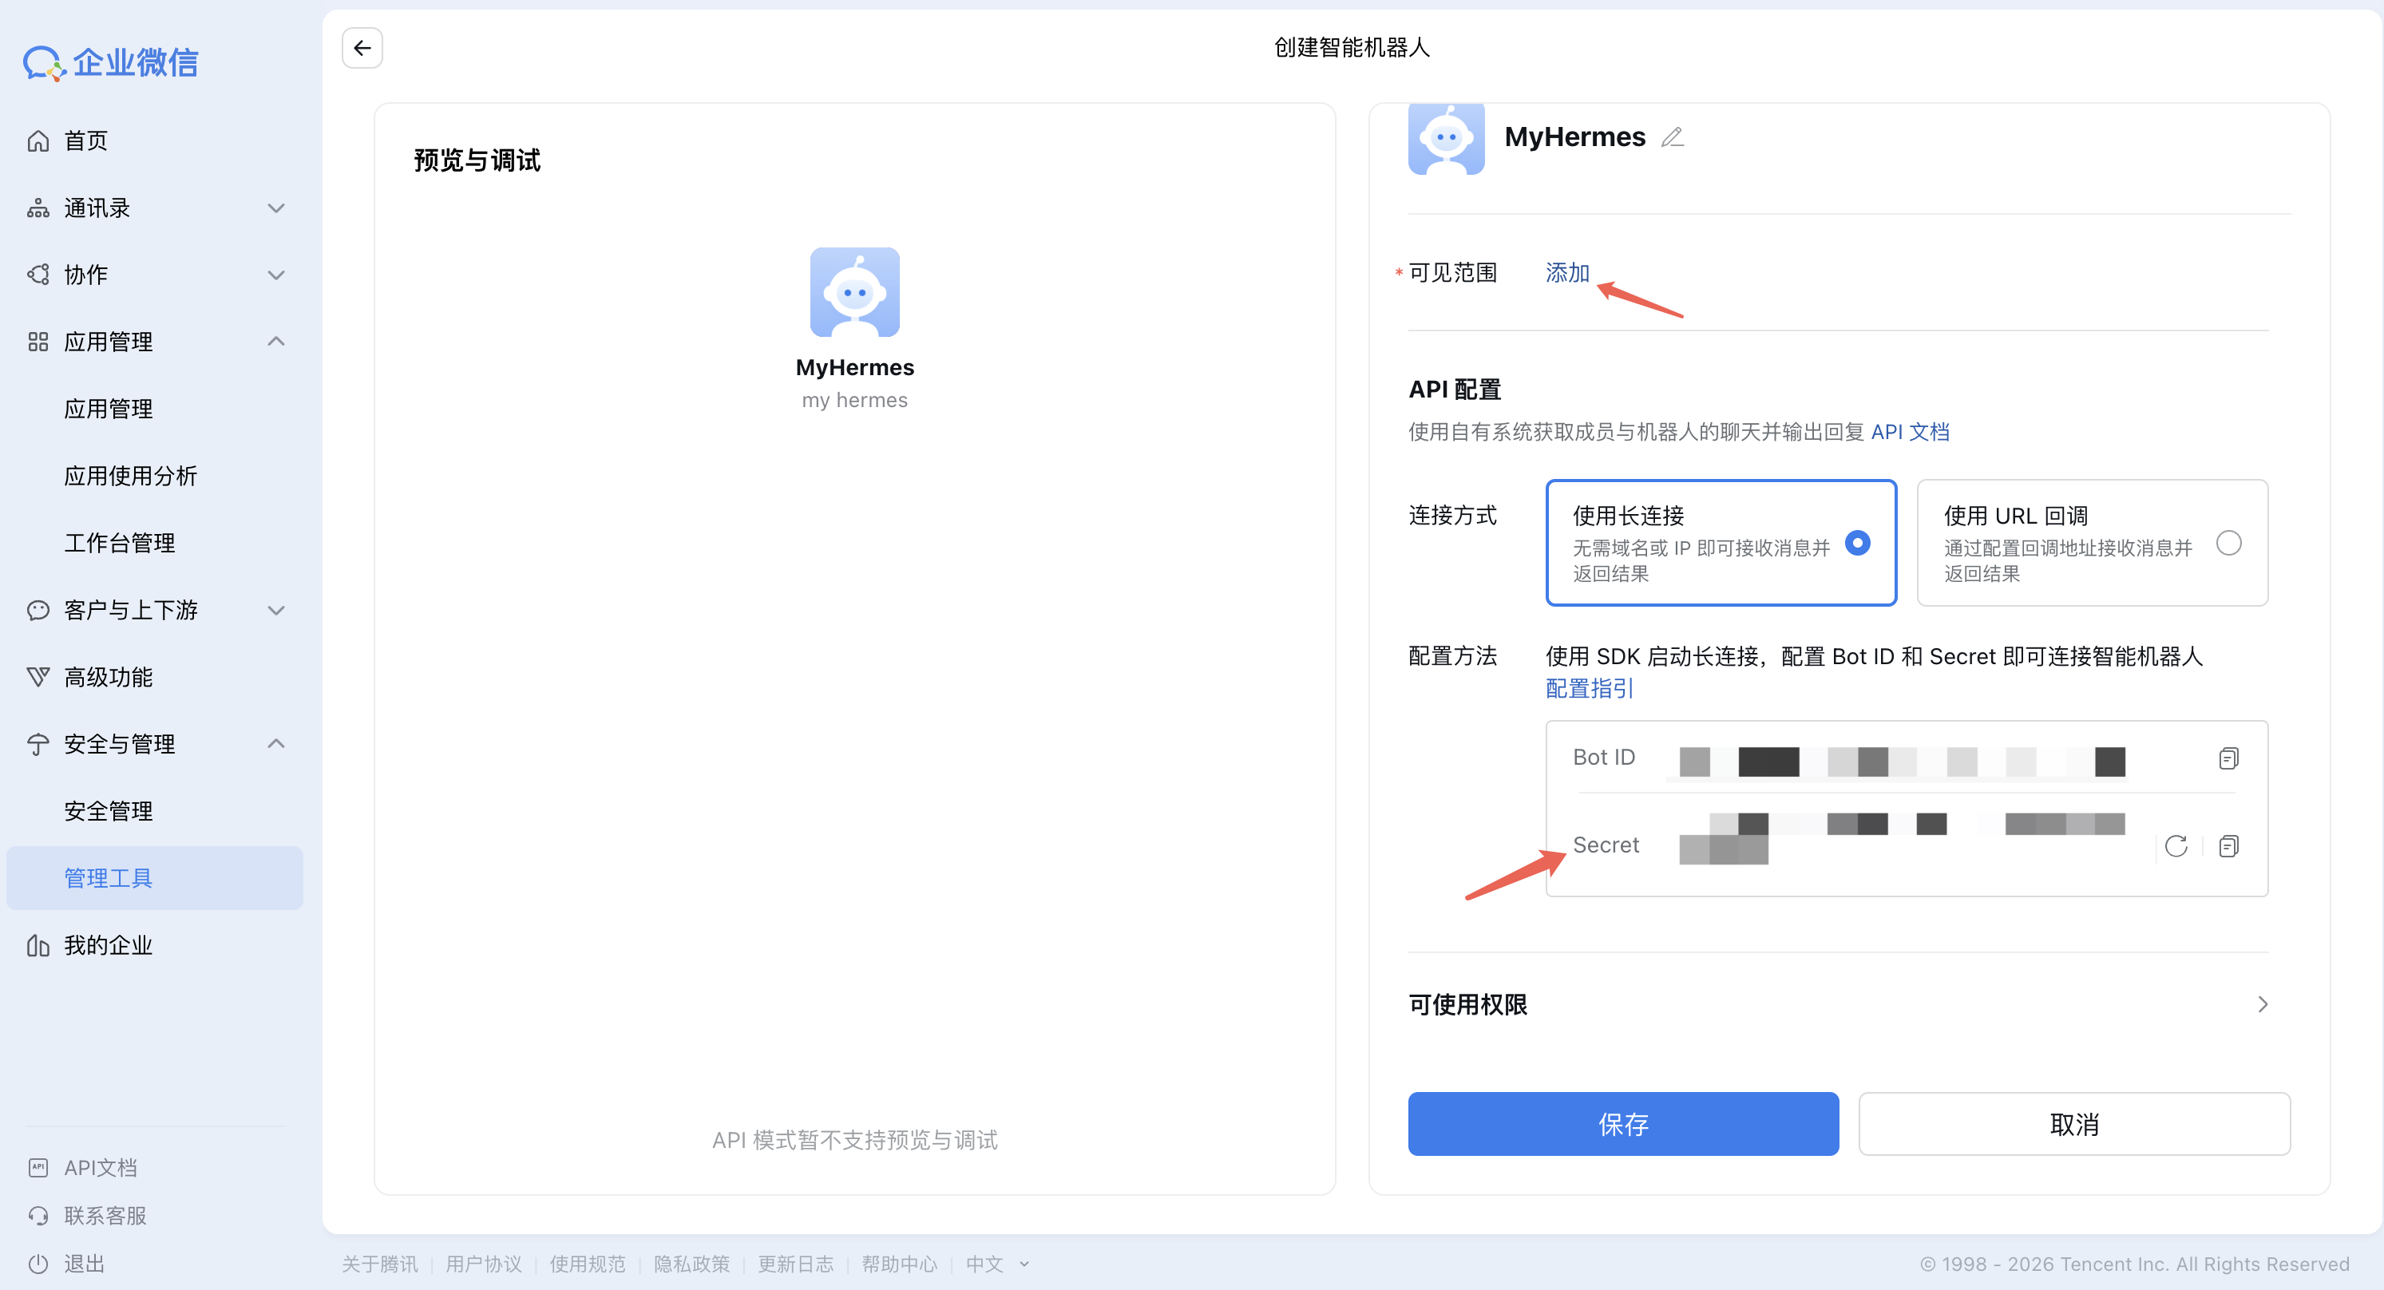
Task: Click 保存 button
Action: coord(1622,1123)
